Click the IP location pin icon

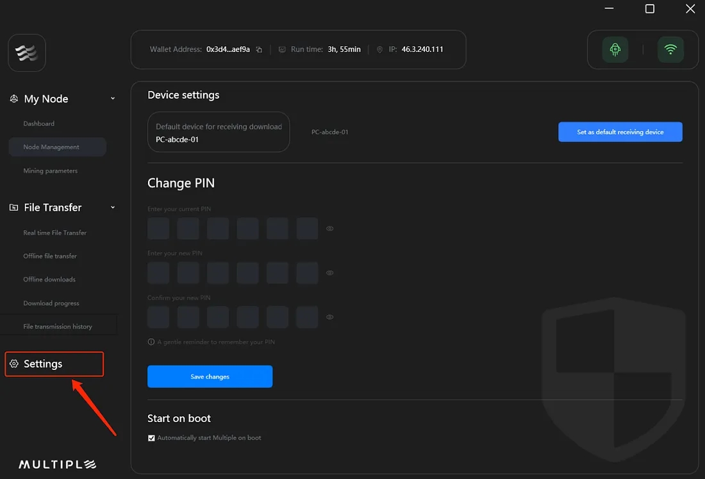pyautogui.click(x=379, y=49)
